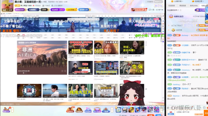Expand the arrow beside task hall icon
The image size is (208, 116).
(x=12, y=110)
